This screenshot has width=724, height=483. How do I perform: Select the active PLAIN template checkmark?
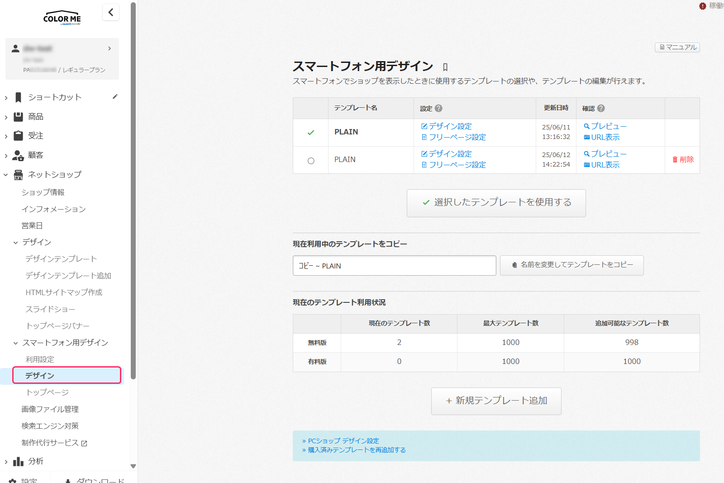(x=311, y=133)
